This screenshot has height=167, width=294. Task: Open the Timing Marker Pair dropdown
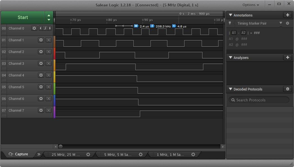(x=281, y=23)
